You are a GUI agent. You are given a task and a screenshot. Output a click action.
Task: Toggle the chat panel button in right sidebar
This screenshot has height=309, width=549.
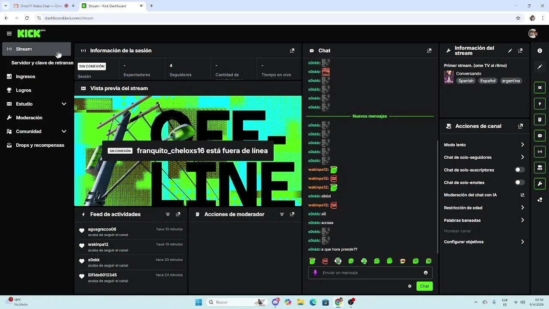540,136
